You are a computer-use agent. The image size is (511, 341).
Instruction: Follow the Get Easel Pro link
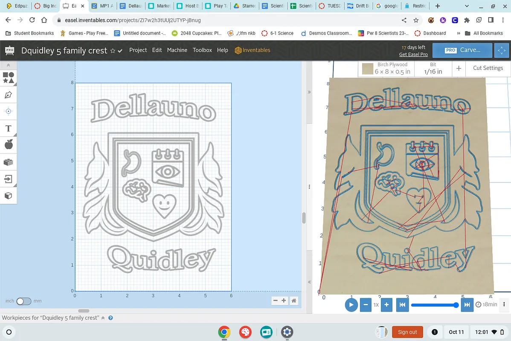click(413, 55)
